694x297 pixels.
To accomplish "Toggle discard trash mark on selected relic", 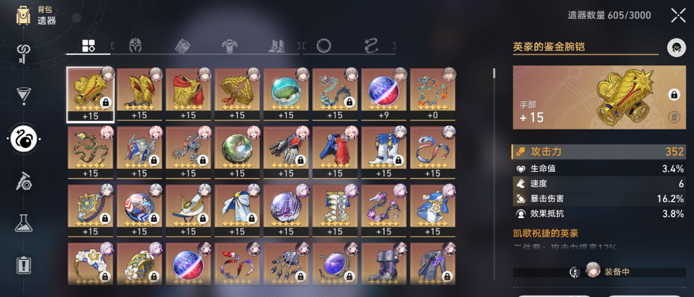I will 673,117.
